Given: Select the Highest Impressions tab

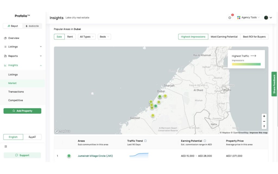Looking at the screenshot, I should [193, 37].
